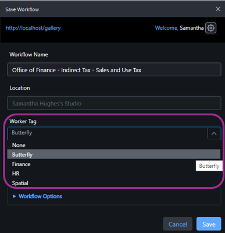Screen dimensions: 225x233
Task: Click the Welcome link in the header
Action: pos(166,28)
